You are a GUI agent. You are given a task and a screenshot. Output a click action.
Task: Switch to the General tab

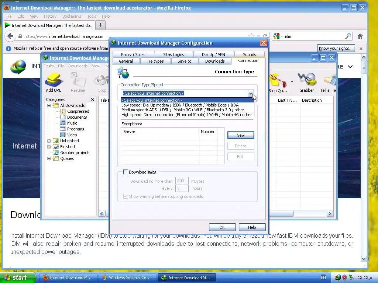[126, 61]
